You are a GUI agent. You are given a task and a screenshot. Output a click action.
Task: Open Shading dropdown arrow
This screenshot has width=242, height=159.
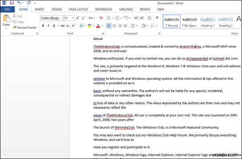(x=148, y=26)
